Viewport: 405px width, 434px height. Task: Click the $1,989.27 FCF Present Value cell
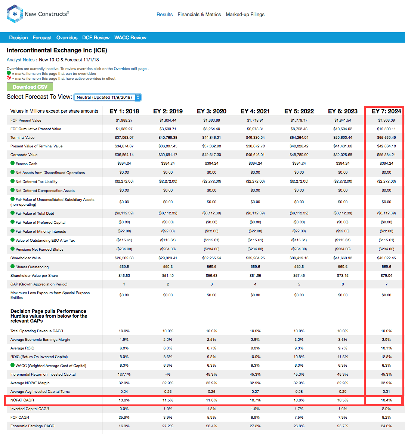click(x=124, y=120)
